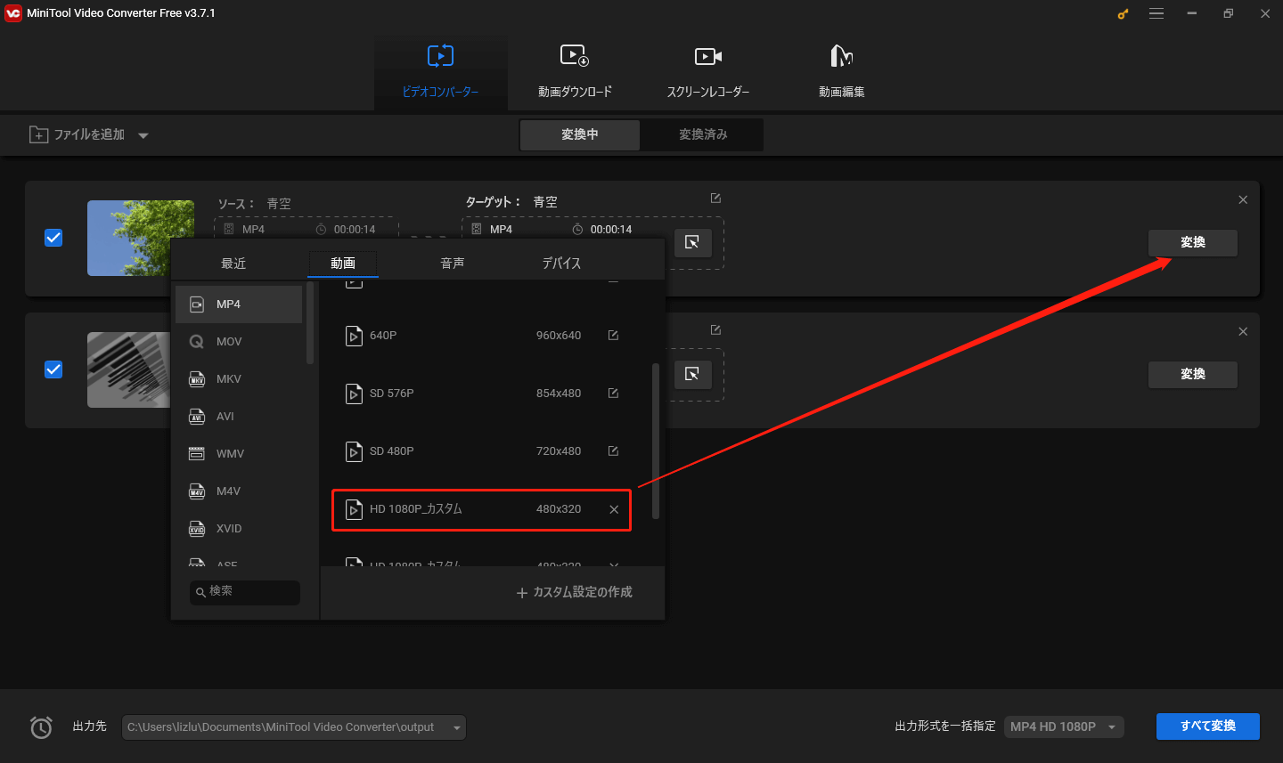Edit the target name of second item
This screenshot has width=1283, height=763.
pyautogui.click(x=715, y=330)
